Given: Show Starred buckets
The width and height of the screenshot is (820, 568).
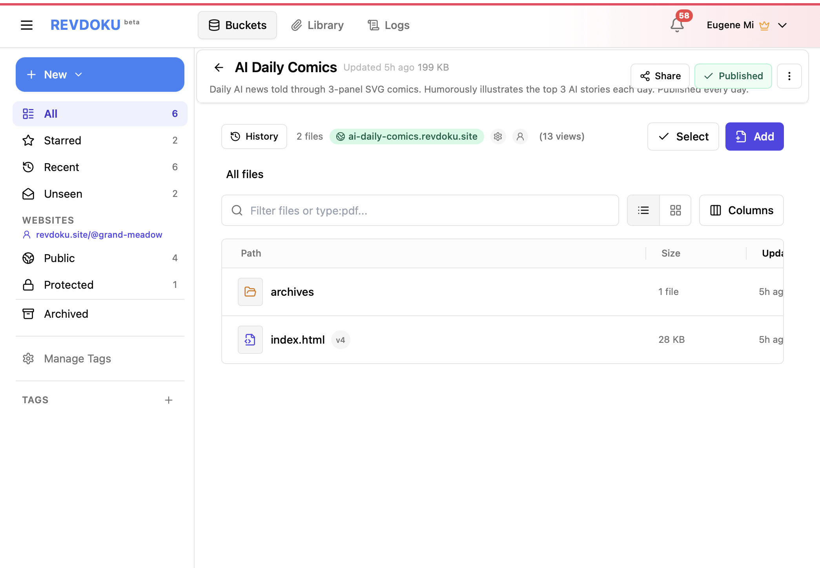Looking at the screenshot, I should [x=100, y=140].
